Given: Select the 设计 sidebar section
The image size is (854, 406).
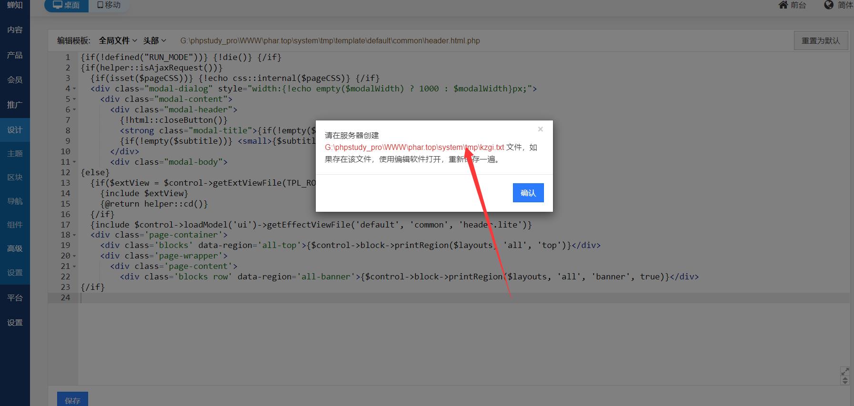Looking at the screenshot, I should click(x=15, y=130).
